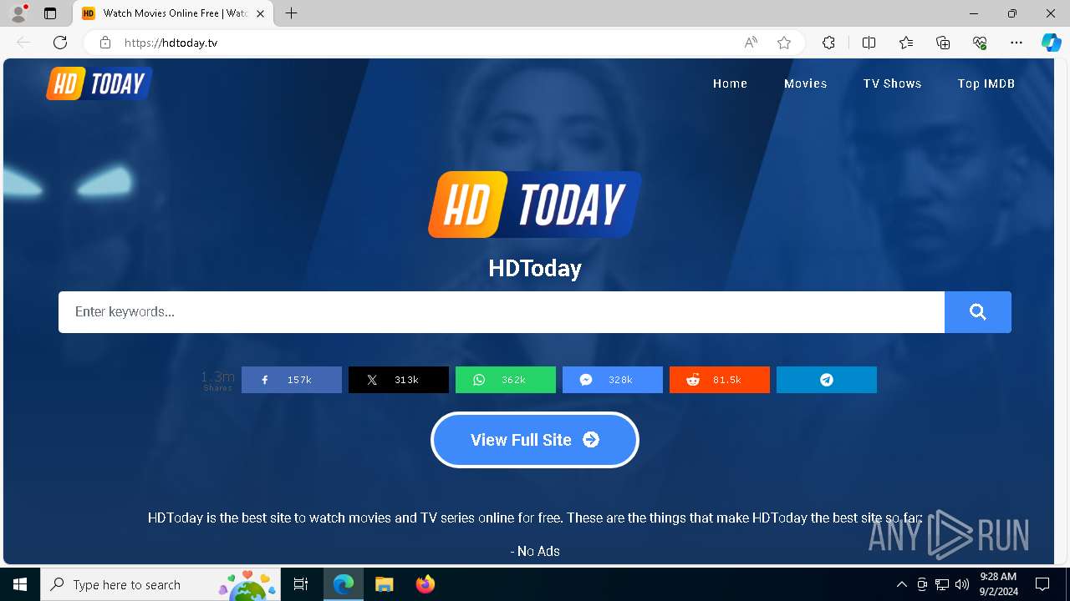Enable split screen view

click(x=869, y=43)
